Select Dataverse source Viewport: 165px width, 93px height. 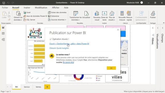pyautogui.click(x=54, y=16)
